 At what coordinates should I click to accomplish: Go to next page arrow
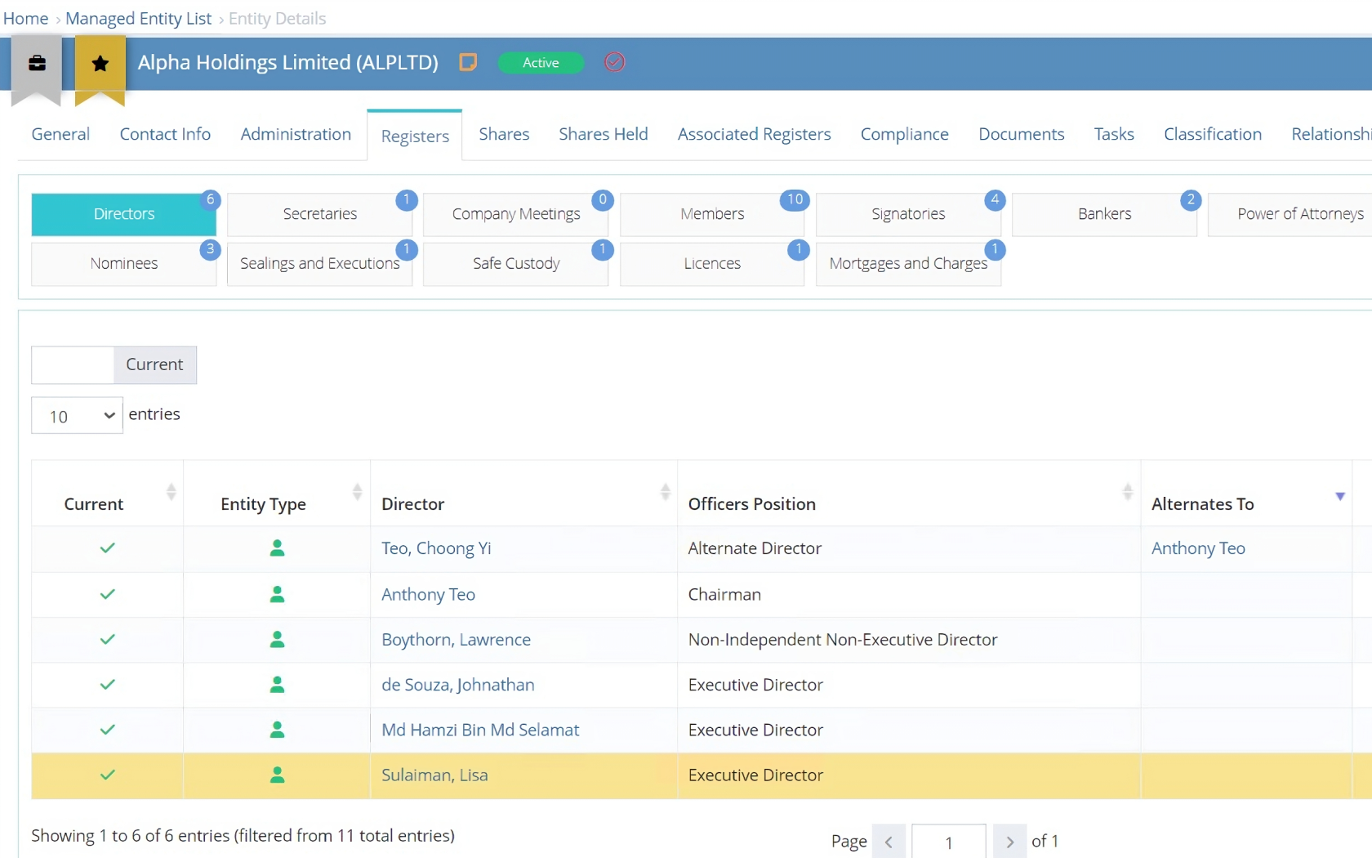click(x=1009, y=842)
